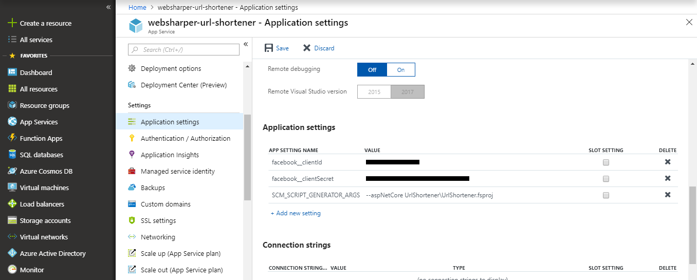
Task: Click the SCM_SCRIPT_GENERATOR_ARGS name cell
Action: [x=315, y=195]
